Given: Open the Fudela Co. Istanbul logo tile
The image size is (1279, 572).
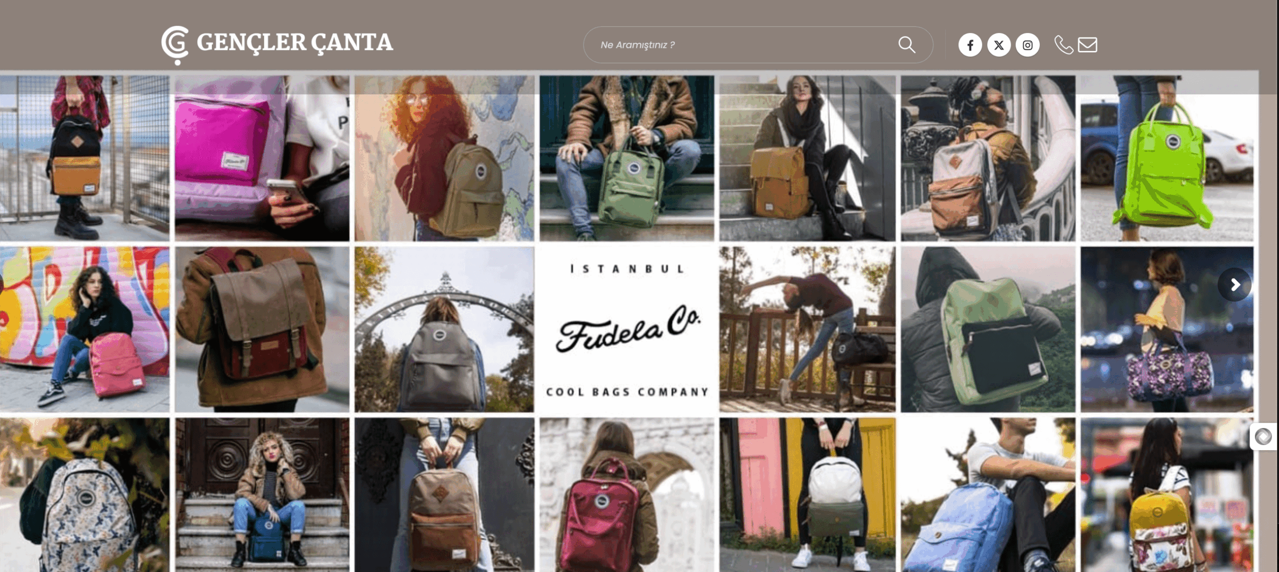Looking at the screenshot, I should 627,330.
